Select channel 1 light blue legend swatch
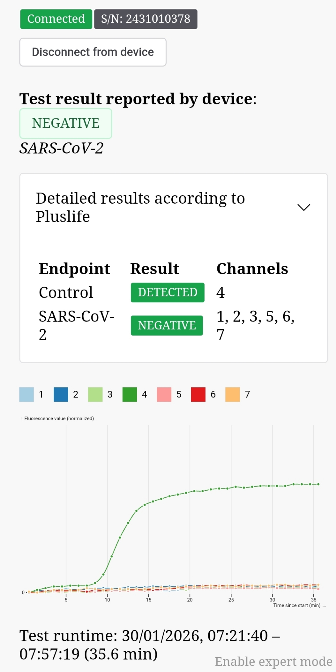Viewport: 336px width, 672px height. point(27,394)
